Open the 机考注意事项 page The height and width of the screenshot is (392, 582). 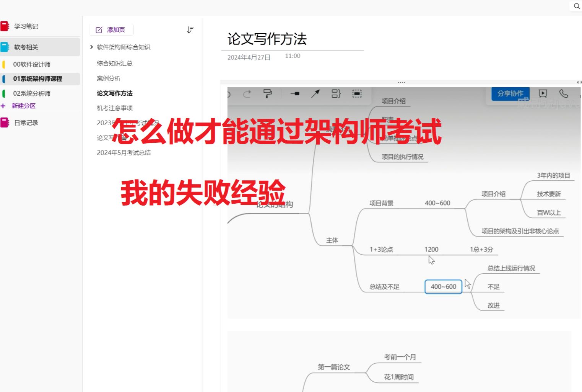point(115,108)
